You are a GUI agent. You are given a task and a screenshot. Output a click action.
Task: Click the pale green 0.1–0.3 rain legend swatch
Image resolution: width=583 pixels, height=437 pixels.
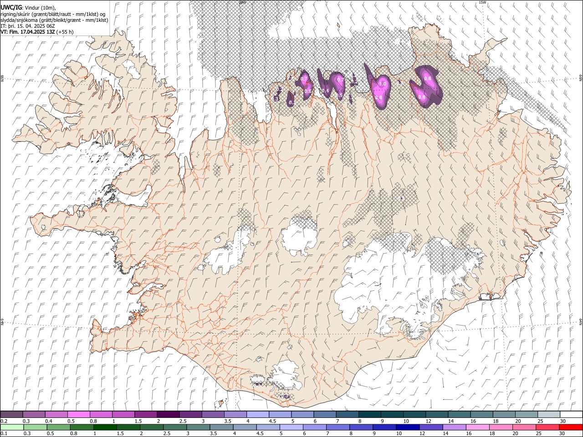11,427
